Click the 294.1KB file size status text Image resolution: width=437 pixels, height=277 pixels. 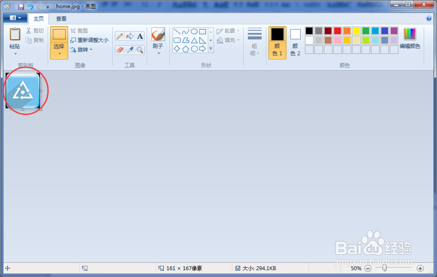point(259,268)
